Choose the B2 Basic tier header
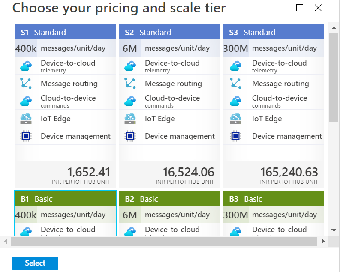This screenshot has height=272, width=340. click(x=169, y=199)
